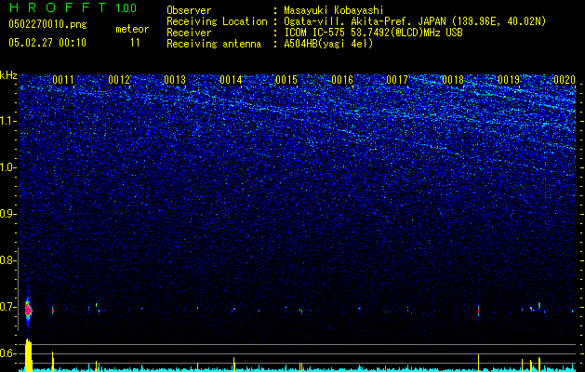
Task: Click the meteor label
Action: tap(132, 29)
